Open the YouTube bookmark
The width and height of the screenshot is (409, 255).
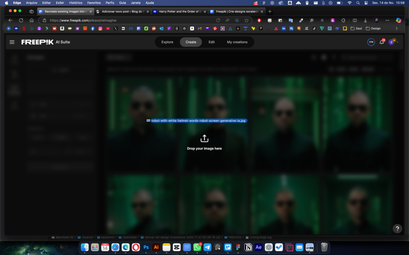[x=108, y=29]
